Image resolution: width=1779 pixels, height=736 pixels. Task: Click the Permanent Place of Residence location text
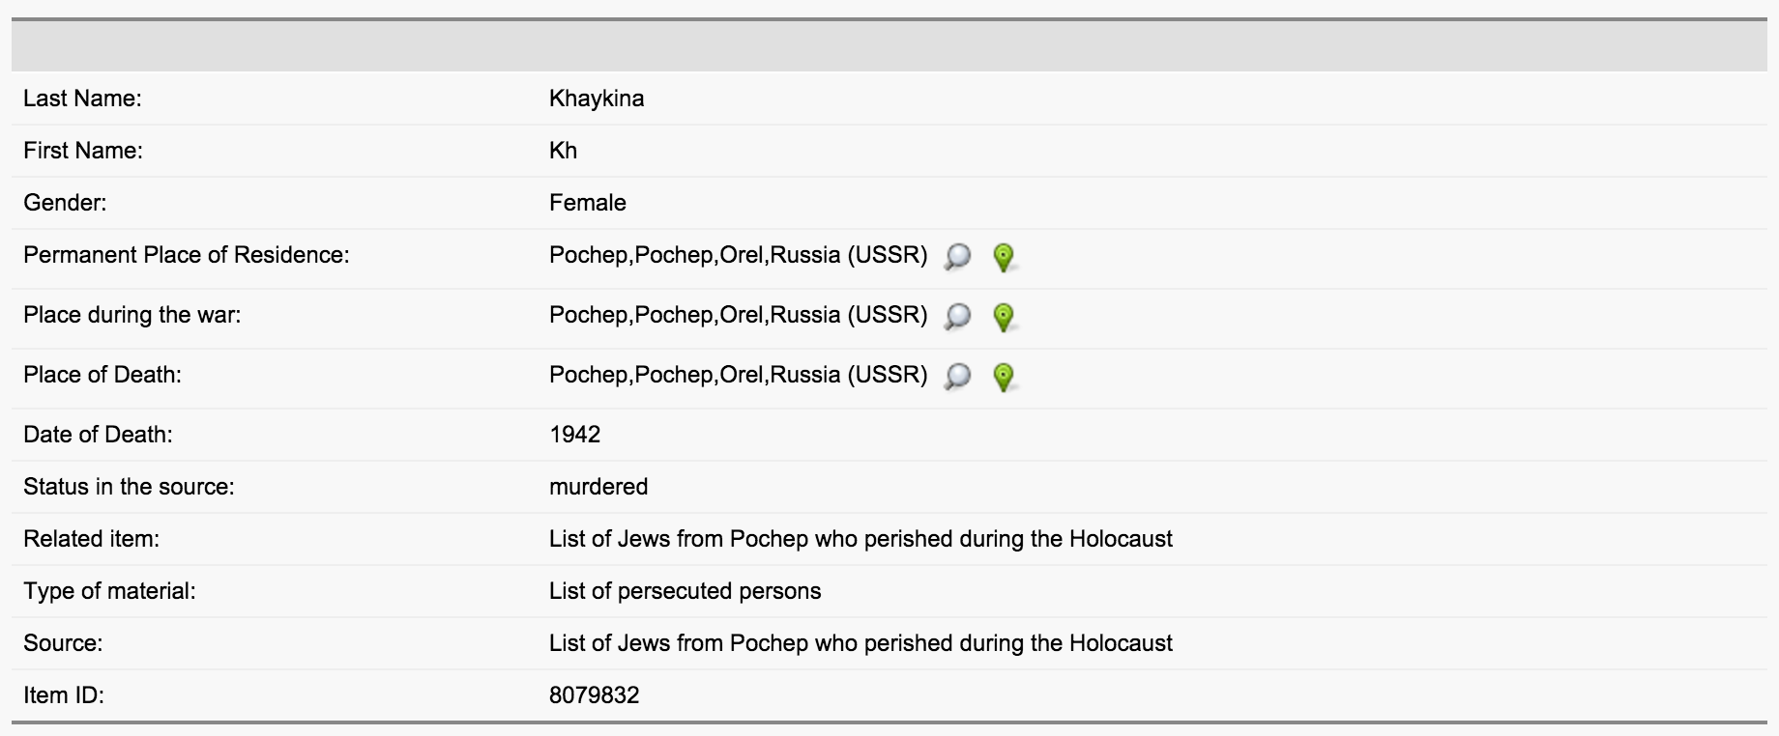738,255
